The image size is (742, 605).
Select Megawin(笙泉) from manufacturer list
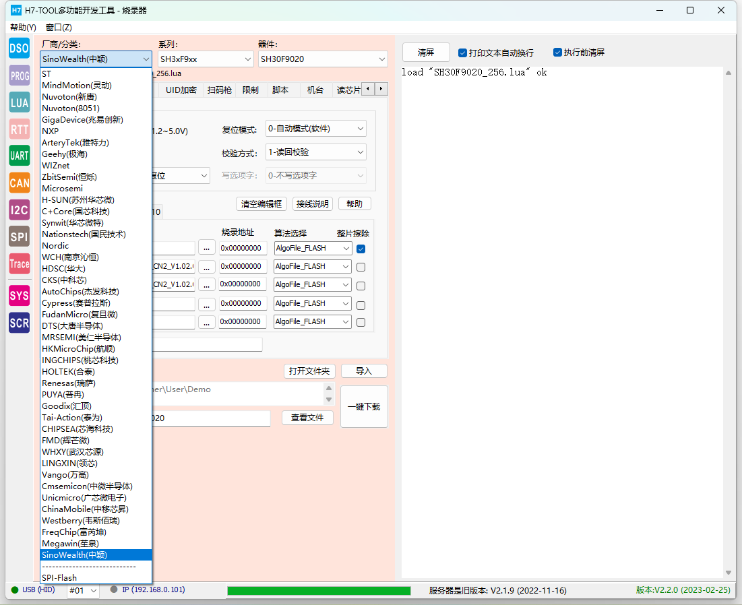pos(96,544)
